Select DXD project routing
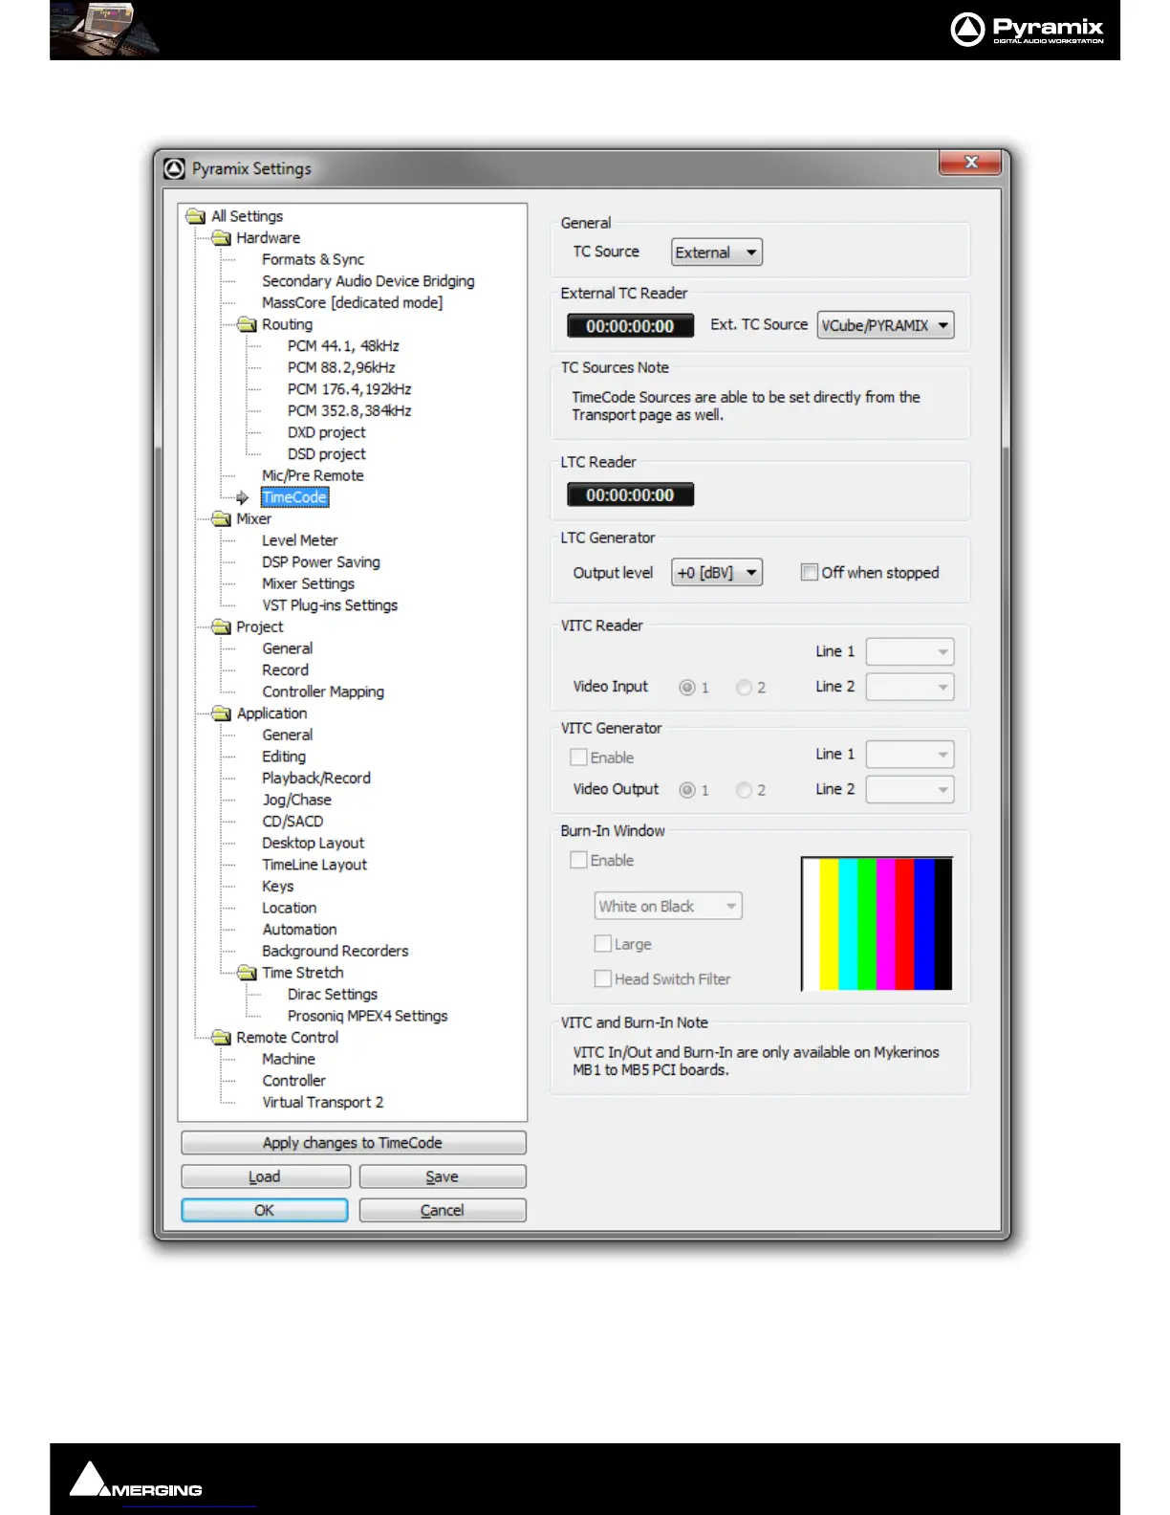Viewport: 1170px width, 1515px height. [x=326, y=432]
